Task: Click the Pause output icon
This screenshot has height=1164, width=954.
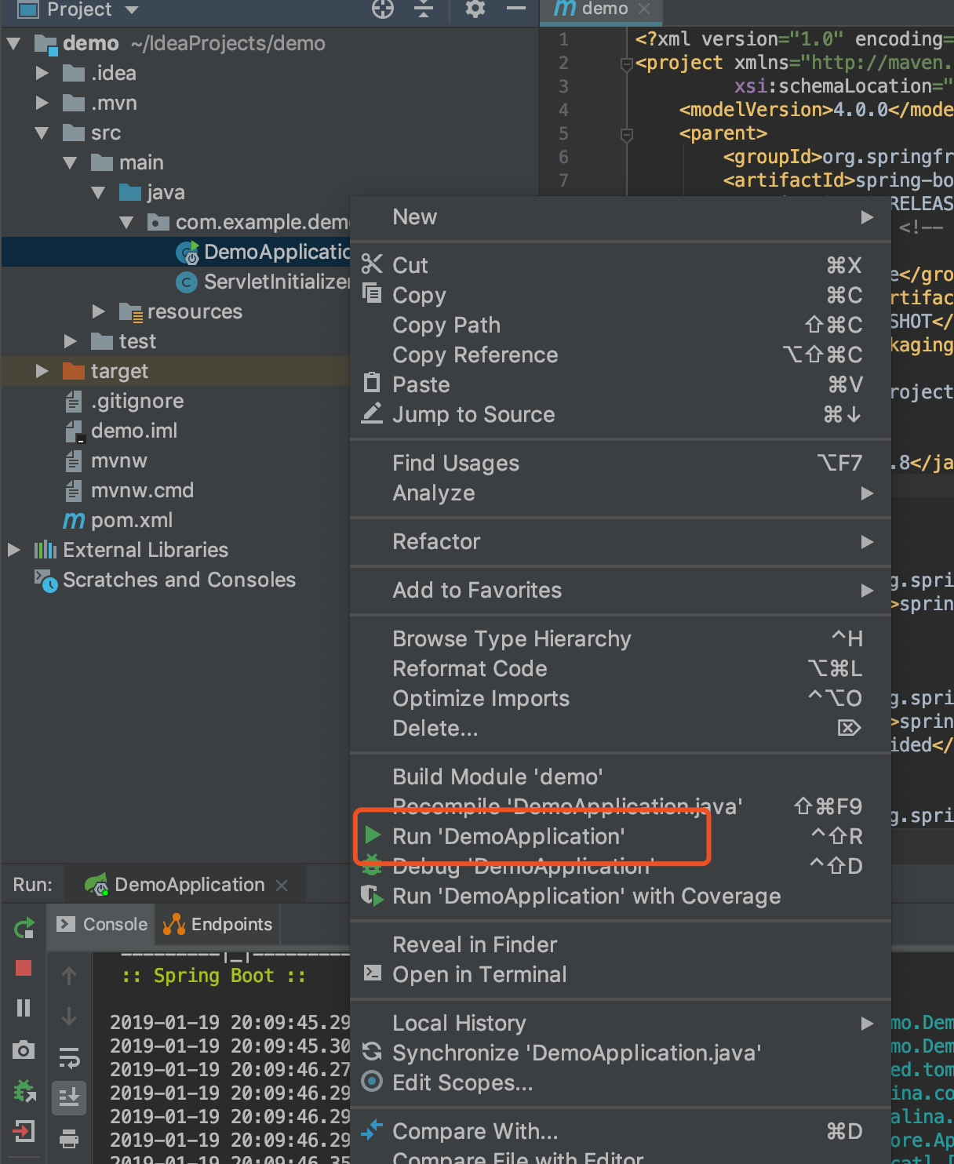Action: click(24, 1008)
